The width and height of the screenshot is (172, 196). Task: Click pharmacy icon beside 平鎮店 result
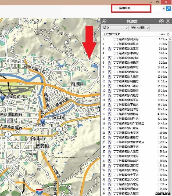pyautogui.click(x=110, y=105)
